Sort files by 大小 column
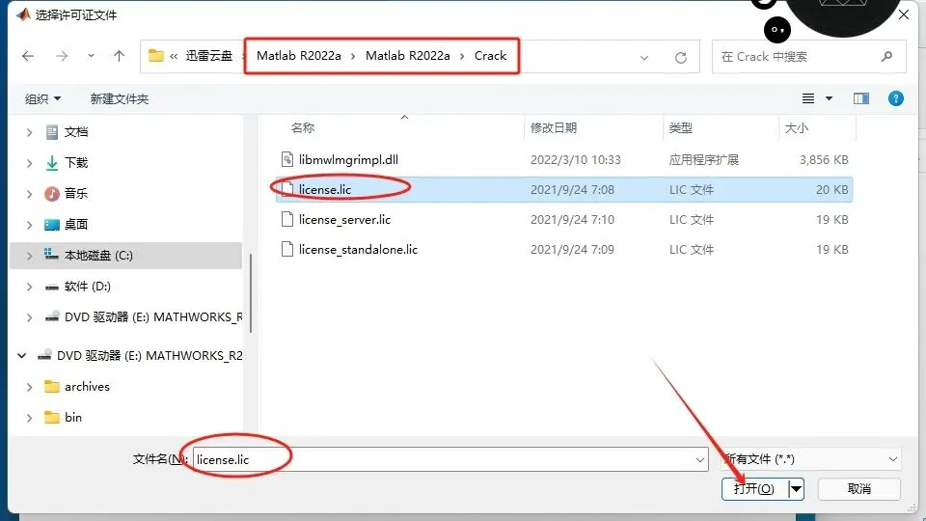Screen dimensions: 926x521 point(796,127)
